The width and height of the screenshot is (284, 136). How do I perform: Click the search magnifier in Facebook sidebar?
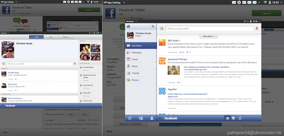[x=153, y=26]
